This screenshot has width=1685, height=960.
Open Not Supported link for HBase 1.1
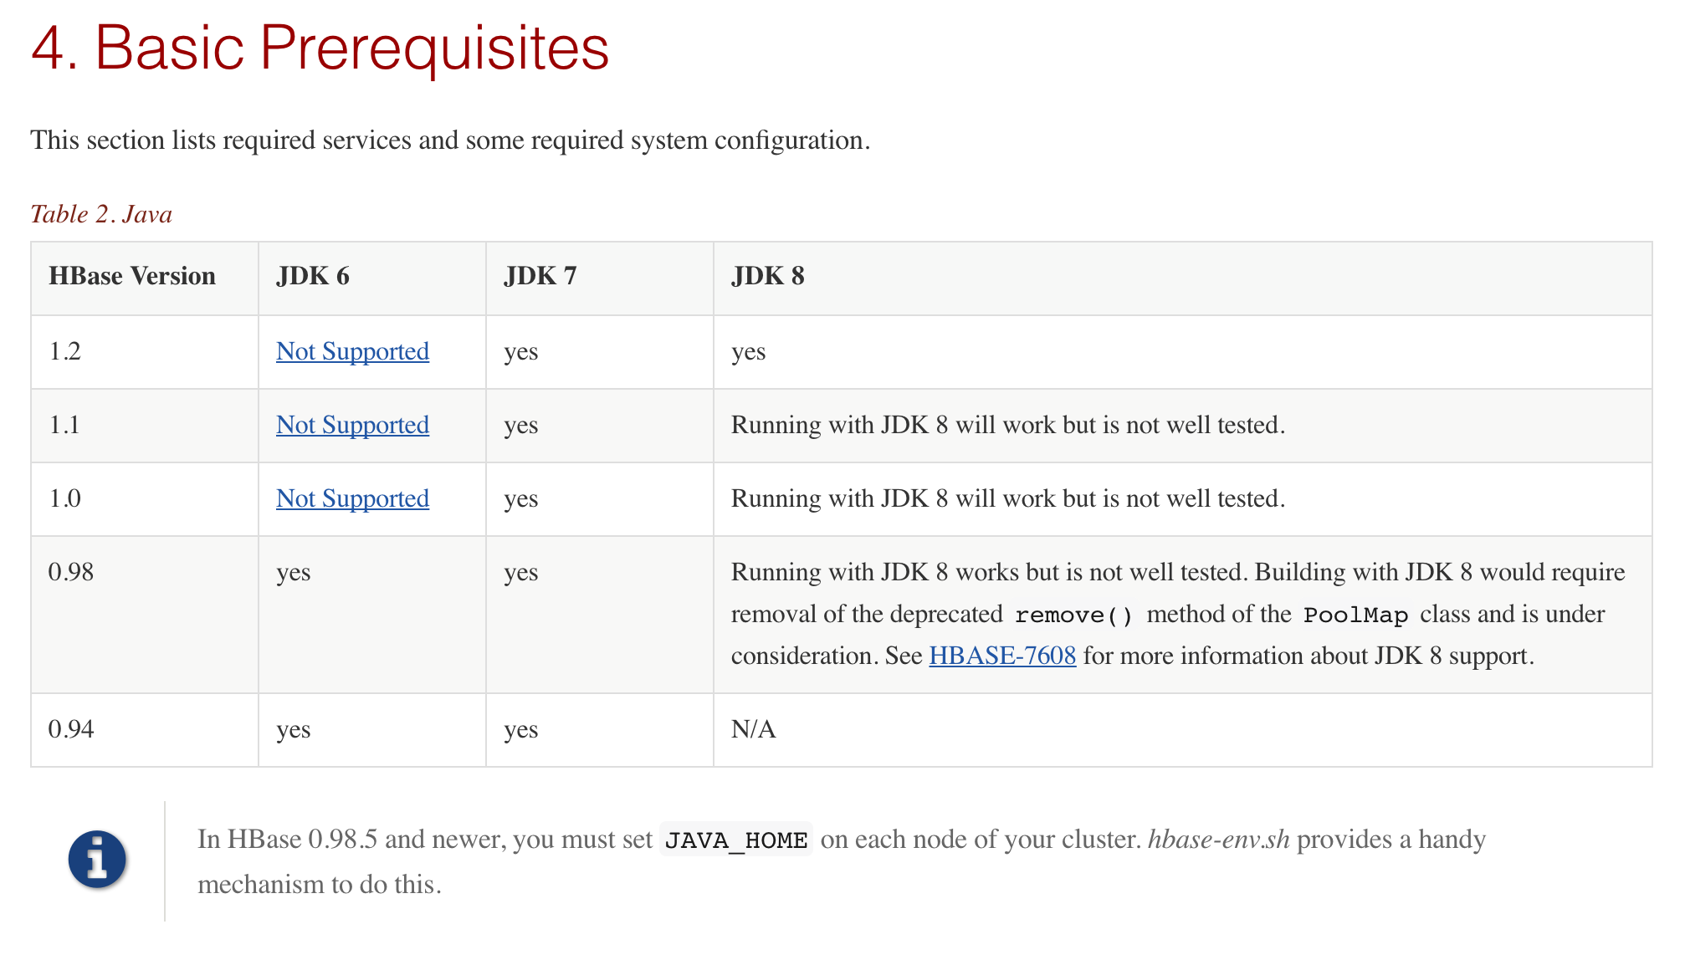352,425
